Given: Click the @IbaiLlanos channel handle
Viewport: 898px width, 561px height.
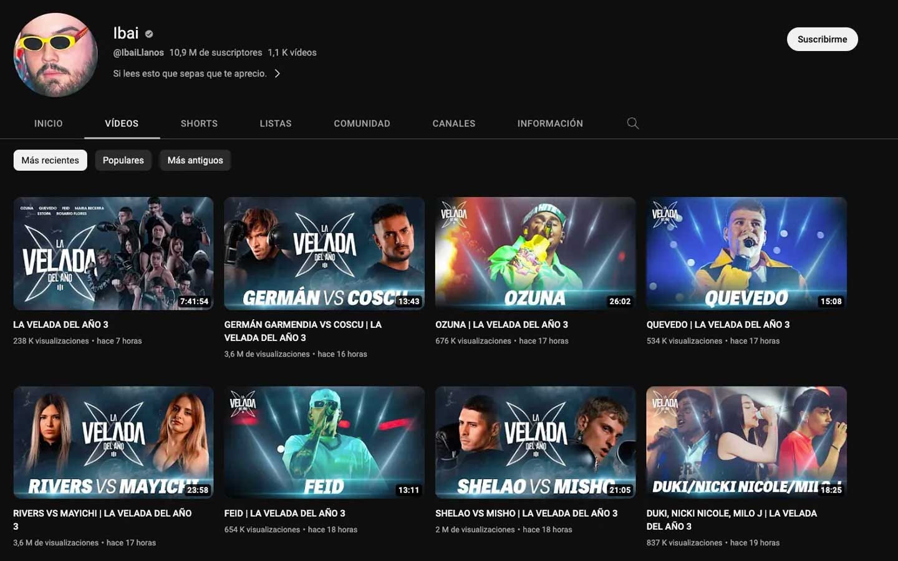Looking at the screenshot, I should [x=138, y=53].
